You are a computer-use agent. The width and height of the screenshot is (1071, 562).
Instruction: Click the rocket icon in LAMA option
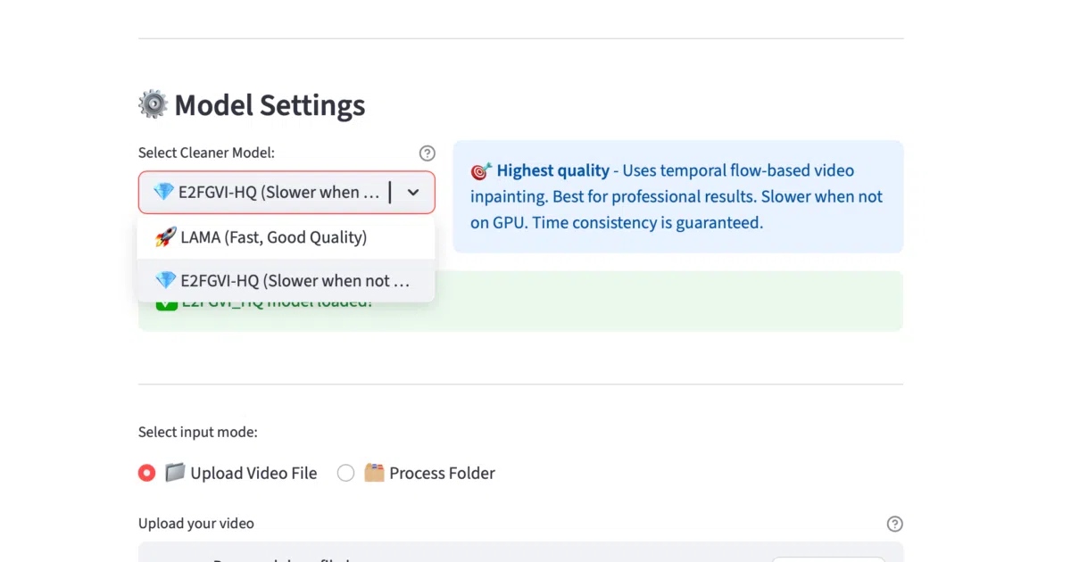pyautogui.click(x=165, y=237)
